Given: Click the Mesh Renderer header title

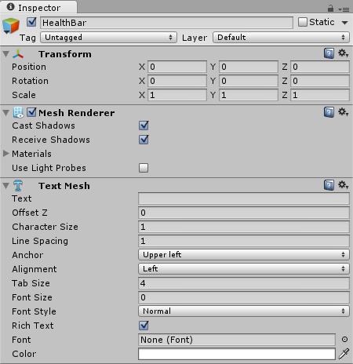Looking at the screenshot, I should 76,113.
